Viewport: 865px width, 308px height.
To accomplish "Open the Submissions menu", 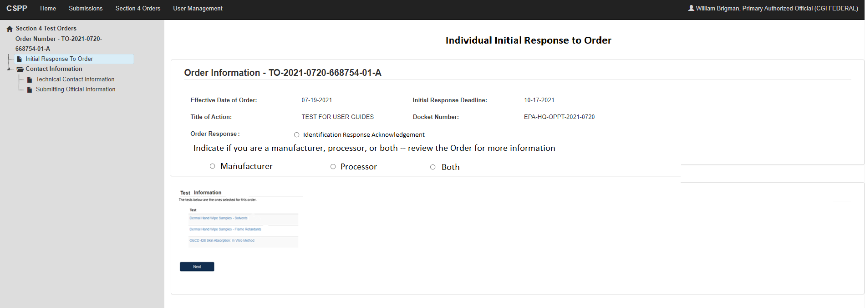I will point(86,8).
